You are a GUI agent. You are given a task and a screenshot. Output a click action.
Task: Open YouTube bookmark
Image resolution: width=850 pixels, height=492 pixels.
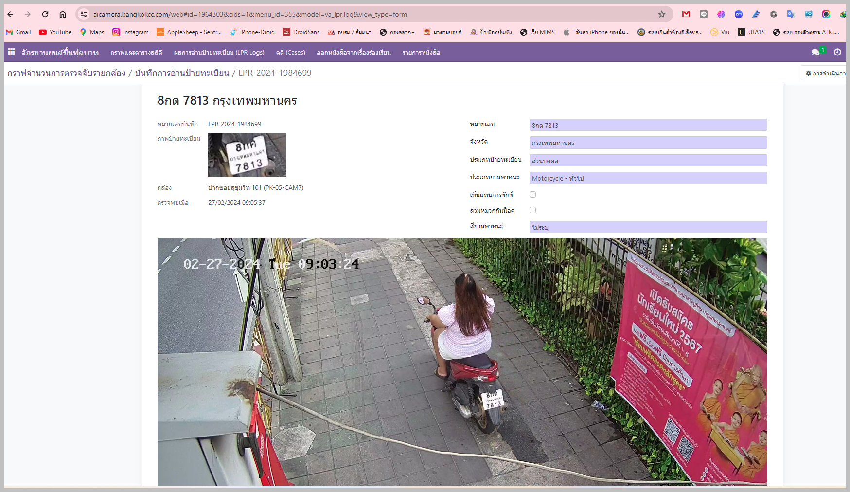click(55, 32)
